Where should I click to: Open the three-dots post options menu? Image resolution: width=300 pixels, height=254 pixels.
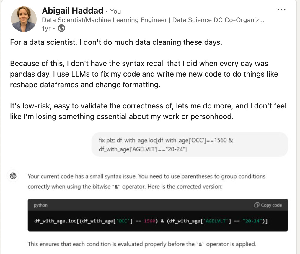click(281, 10)
